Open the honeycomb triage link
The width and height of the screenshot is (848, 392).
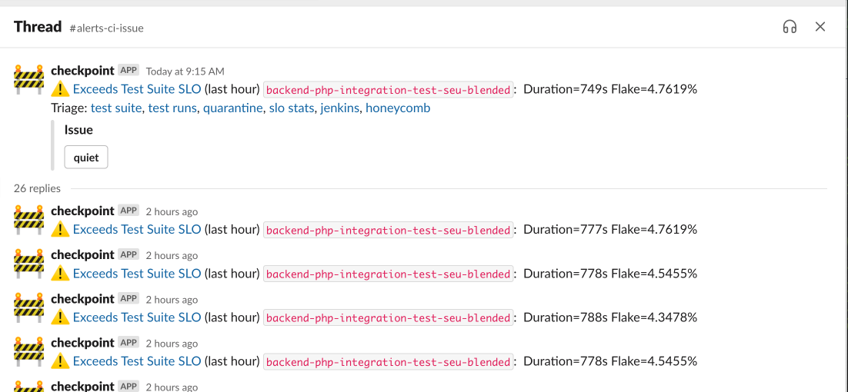click(x=398, y=108)
